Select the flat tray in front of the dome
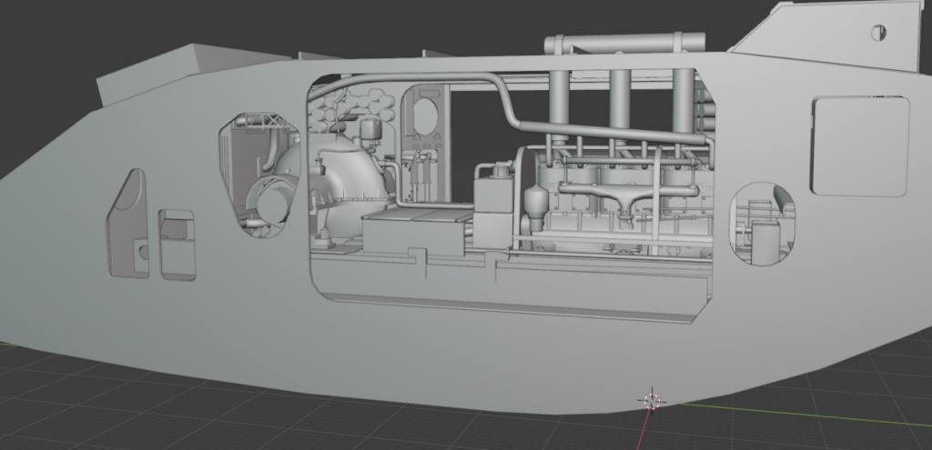The image size is (932, 450). [415, 216]
